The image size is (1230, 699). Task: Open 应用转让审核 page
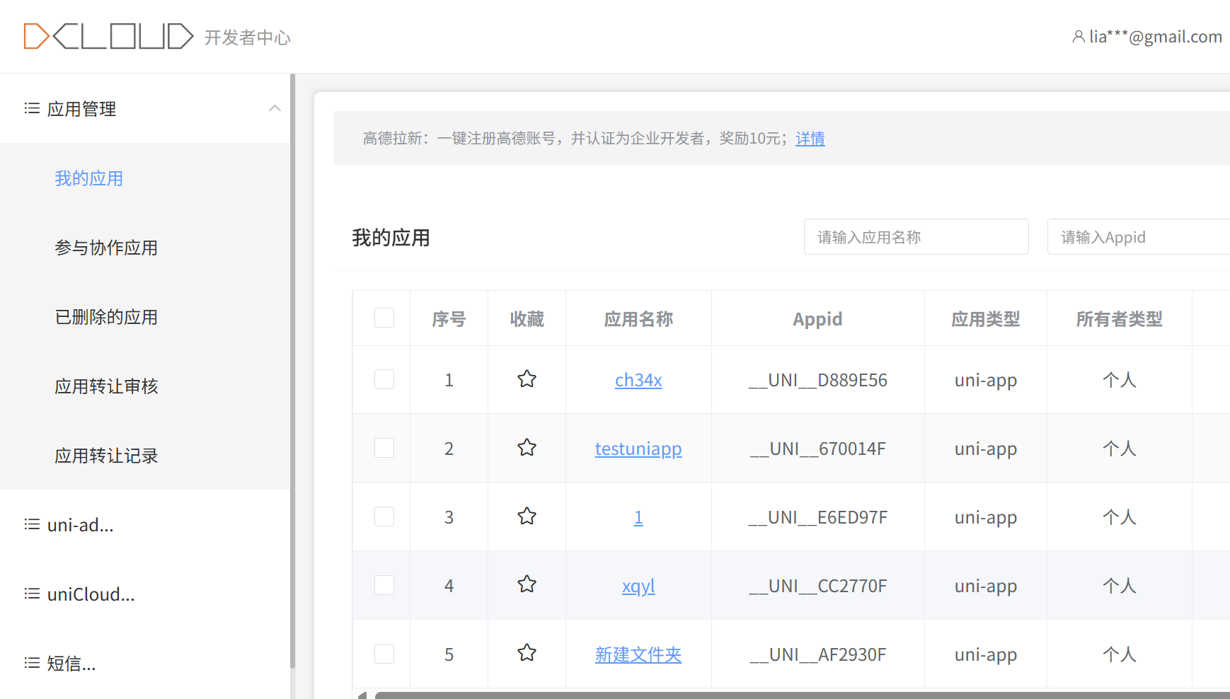pos(106,386)
